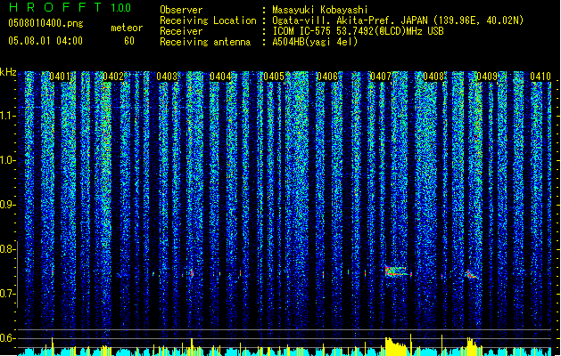Click the meteor echo trace just before 0409

[x=471, y=274]
